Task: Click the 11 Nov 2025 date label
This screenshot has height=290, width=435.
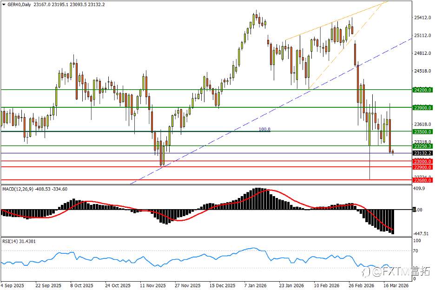Action: 152,285
